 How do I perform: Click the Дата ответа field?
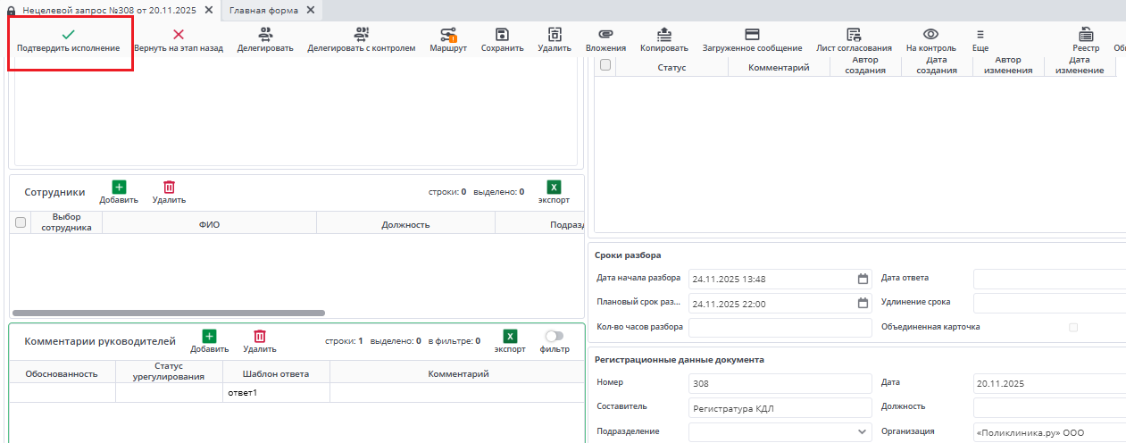pyautogui.click(x=1049, y=279)
